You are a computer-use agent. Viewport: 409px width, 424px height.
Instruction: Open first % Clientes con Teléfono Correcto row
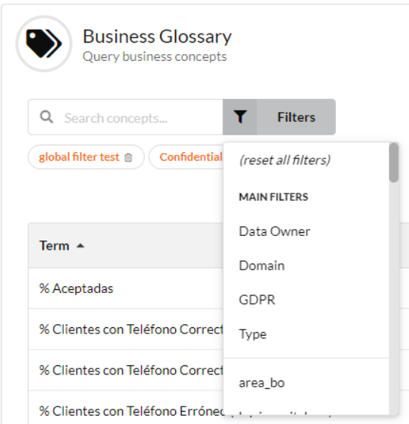(126, 330)
